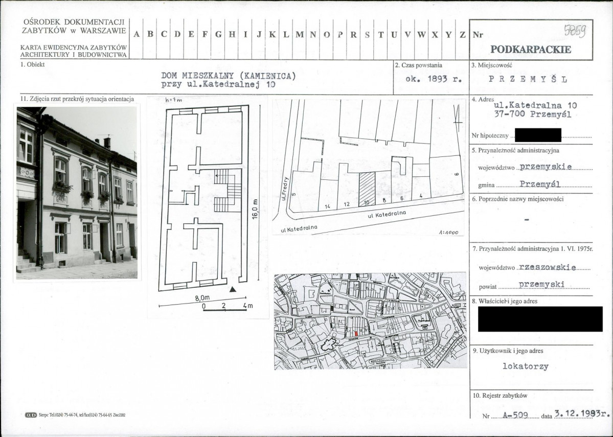Open the city orientation map image
Image resolution: width=613 pixels, height=437 pixels.
[370, 320]
